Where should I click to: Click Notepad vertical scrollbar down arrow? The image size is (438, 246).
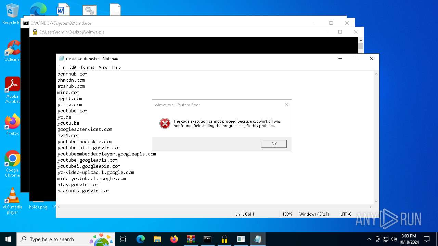tap(376, 201)
